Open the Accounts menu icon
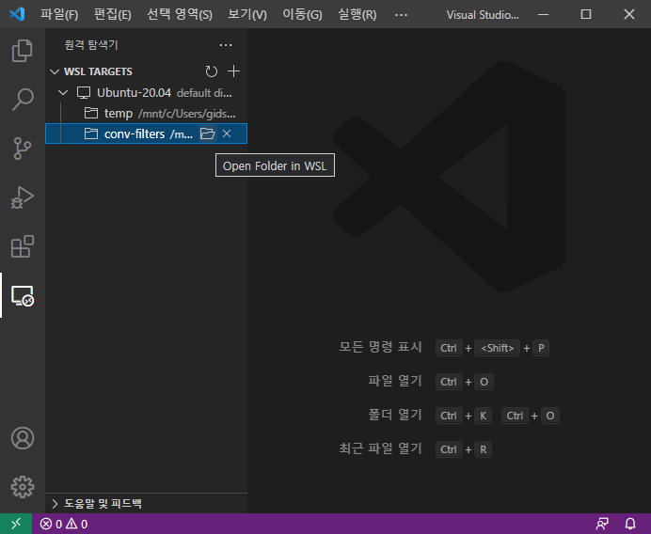This screenshot has height=534, width=651. pos(23,438)
